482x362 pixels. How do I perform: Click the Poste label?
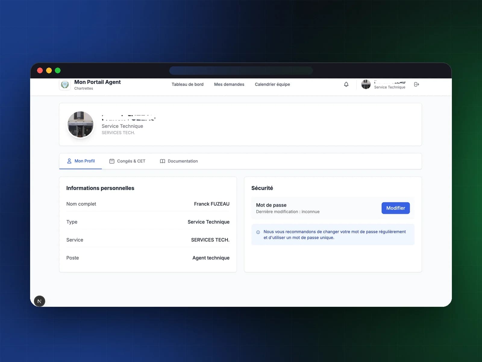73,258
